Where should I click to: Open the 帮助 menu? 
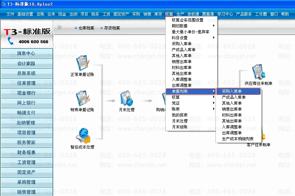[285, 14]
